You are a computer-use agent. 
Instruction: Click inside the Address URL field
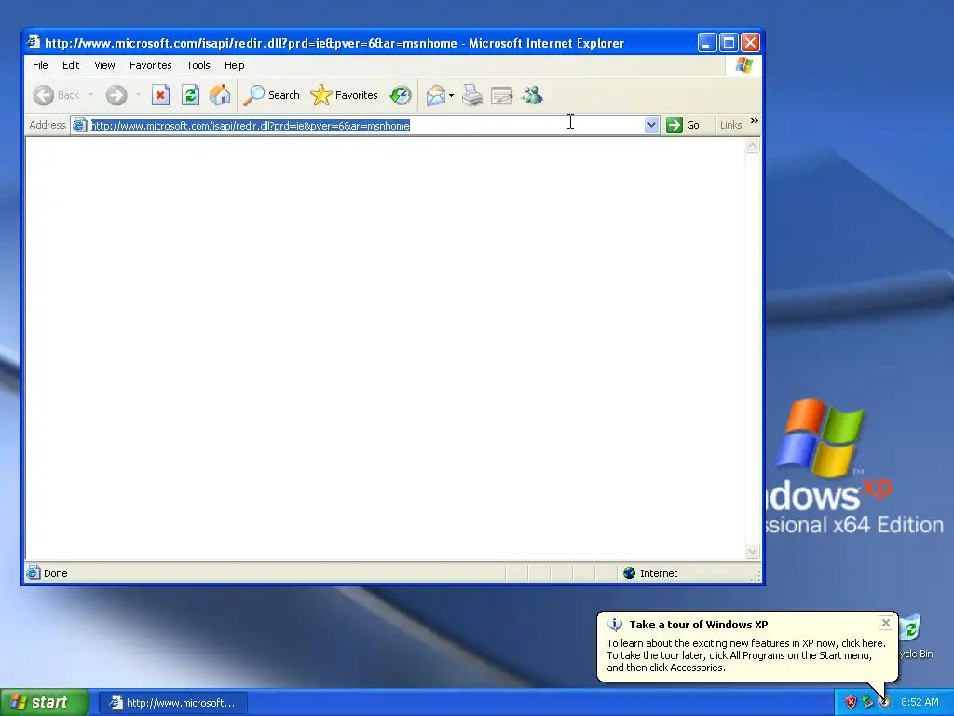click(365, 126)
